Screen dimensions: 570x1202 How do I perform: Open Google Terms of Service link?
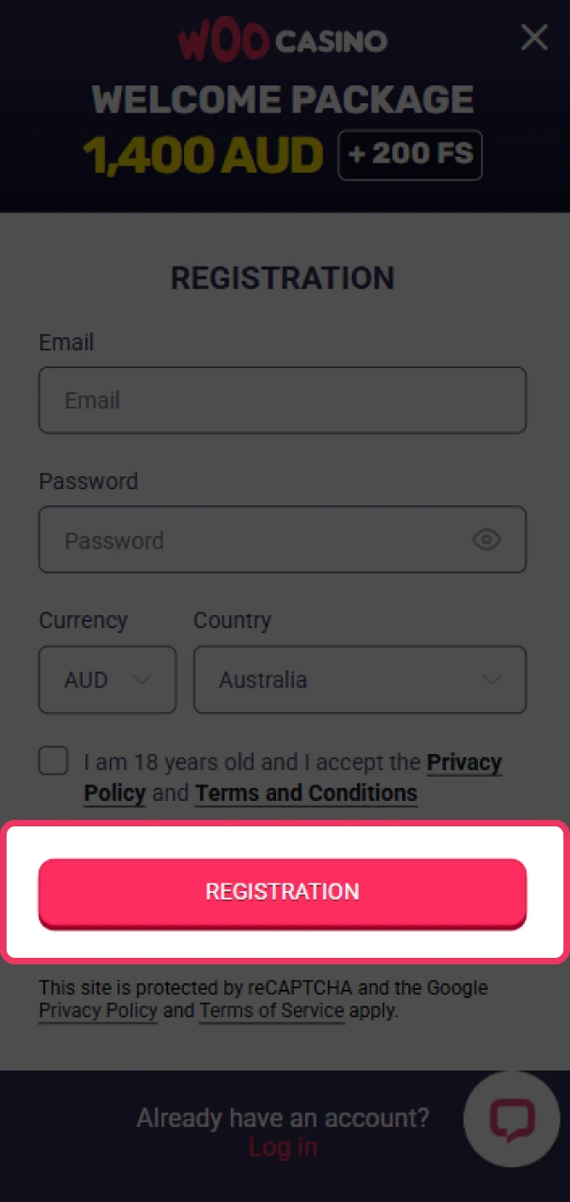tap(271, 1010)
